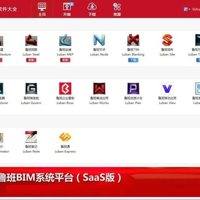Click the 'Luban Steel' text caption
Screen dimensions: 200x200
pyautogui.click(x=31, y=54)
